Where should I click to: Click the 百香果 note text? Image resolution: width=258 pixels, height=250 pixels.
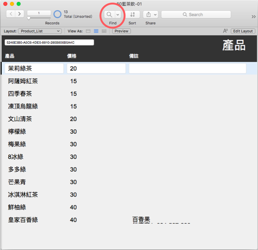(x=141, y=220)
